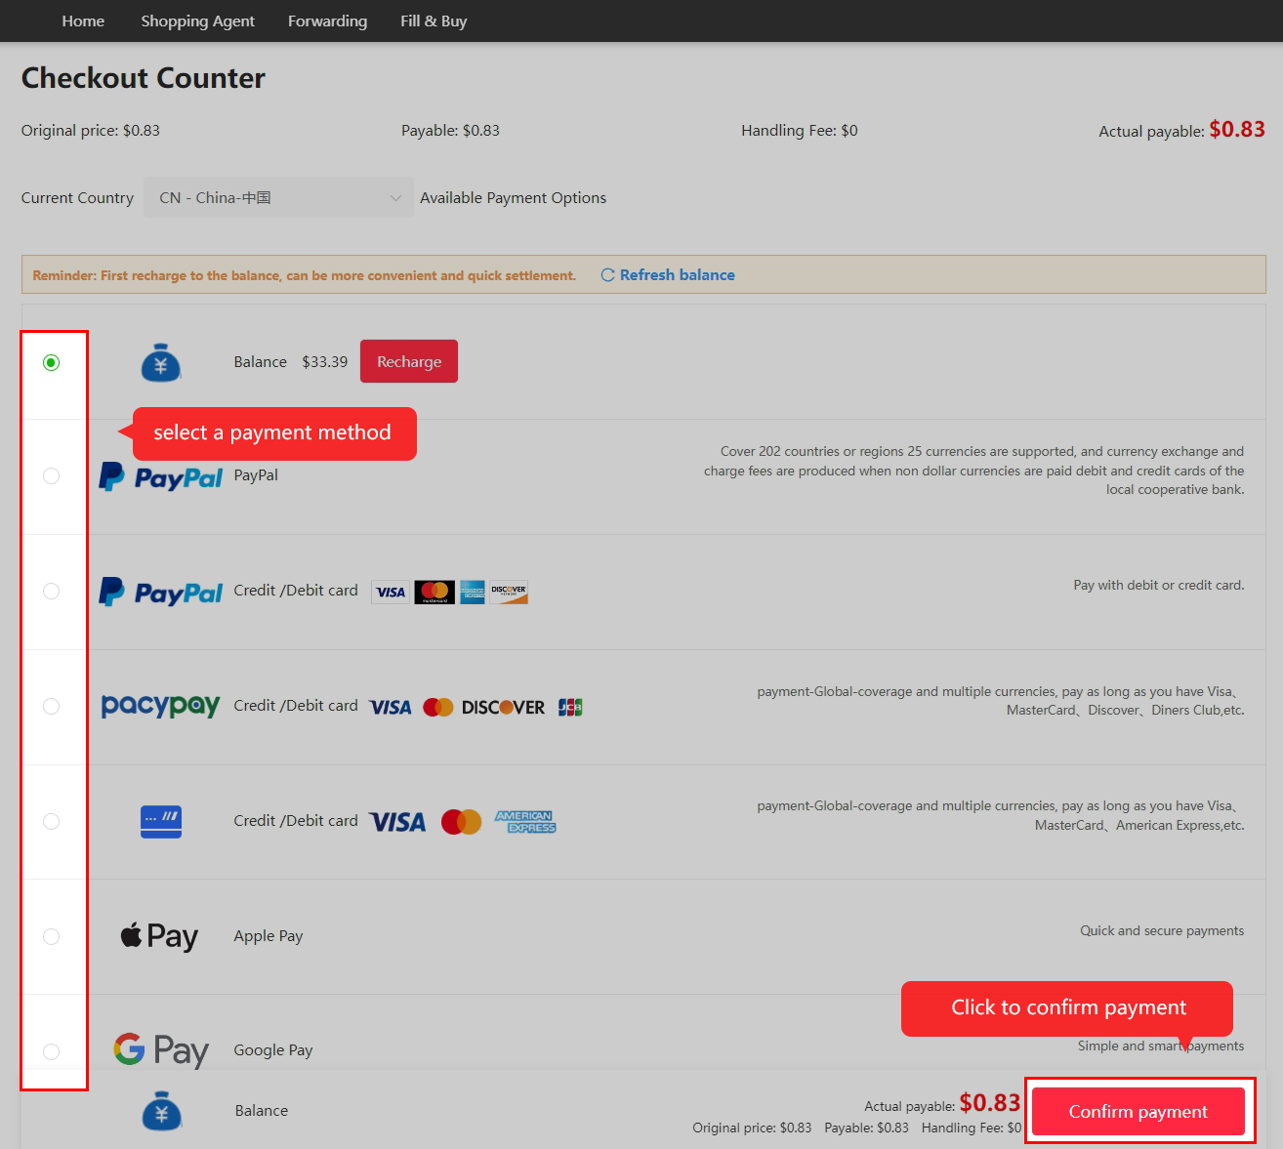Click the PayPal logo in PayPal row
Image resolution: width=1283 pixels, height=1149 pixels.
pos(161,476)
